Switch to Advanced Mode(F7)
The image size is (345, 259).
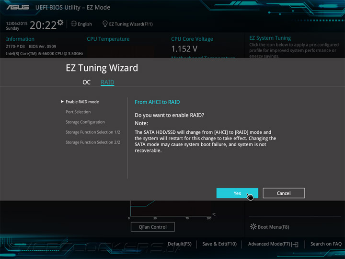269,244
